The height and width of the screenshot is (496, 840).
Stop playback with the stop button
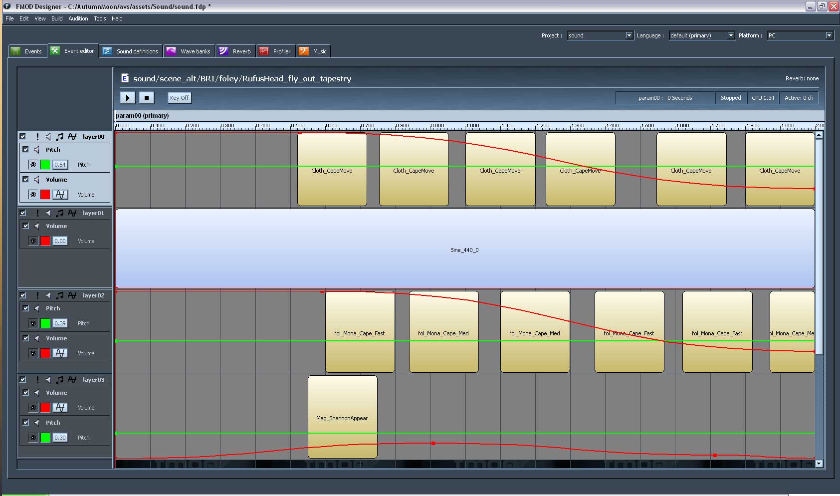pos(147,98)
